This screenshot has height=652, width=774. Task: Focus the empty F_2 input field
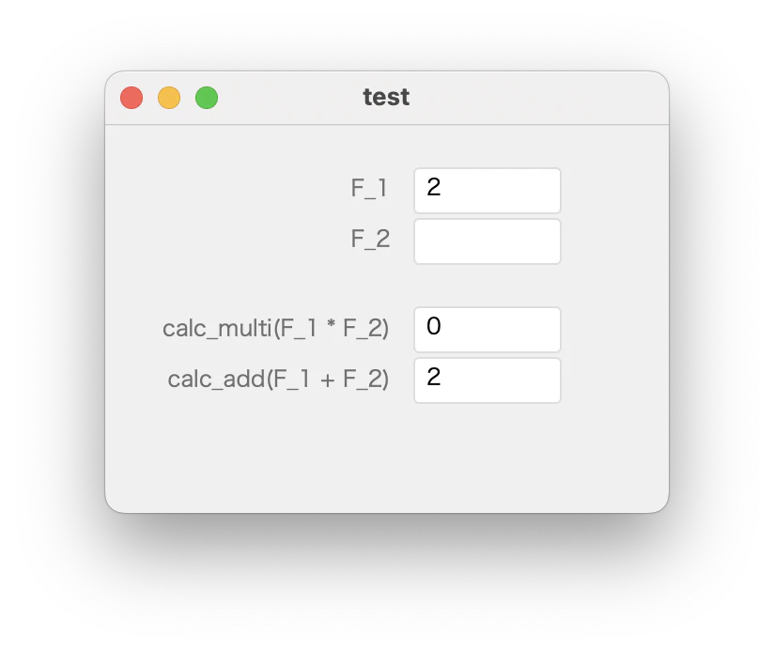tap(488, 241)
